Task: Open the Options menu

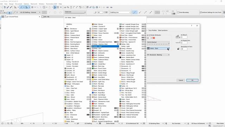Action: [x=26, y=4]
